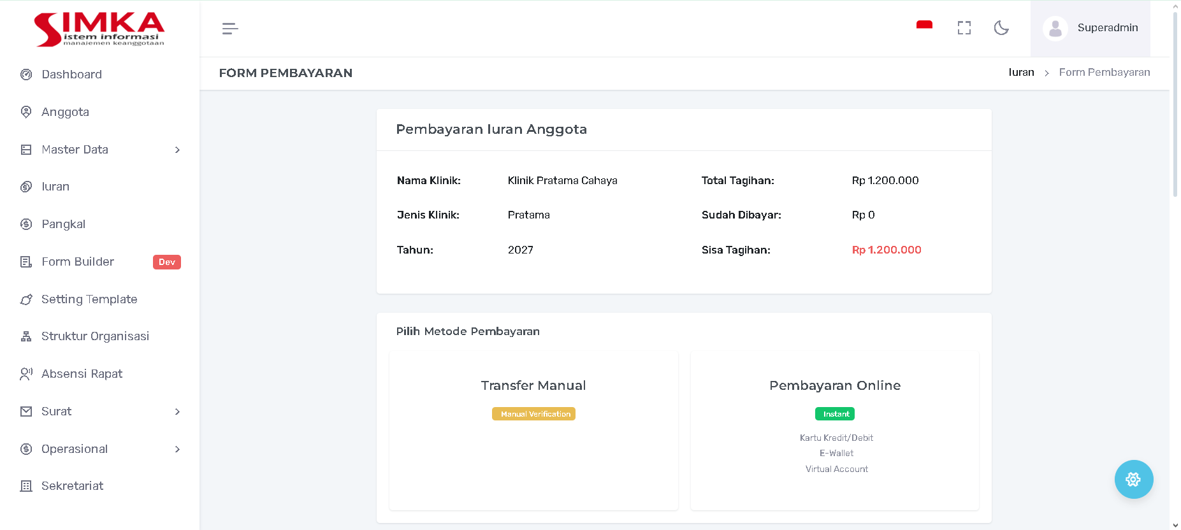Screen dimensions: 1181x530
Task: Click the Dashboard gauge icon in the sidebar
Action: tap(26, 75)
